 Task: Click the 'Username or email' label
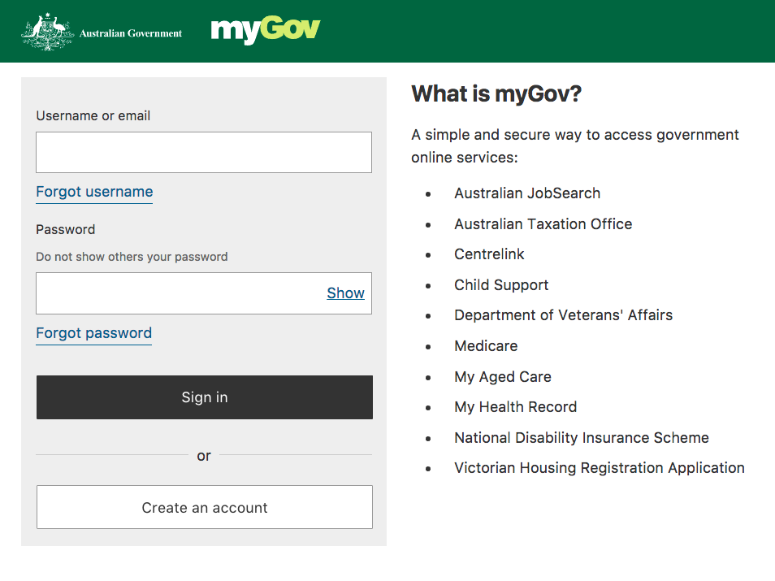coord(93,115)
